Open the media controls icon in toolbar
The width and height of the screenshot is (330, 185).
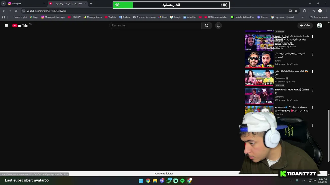314,11
